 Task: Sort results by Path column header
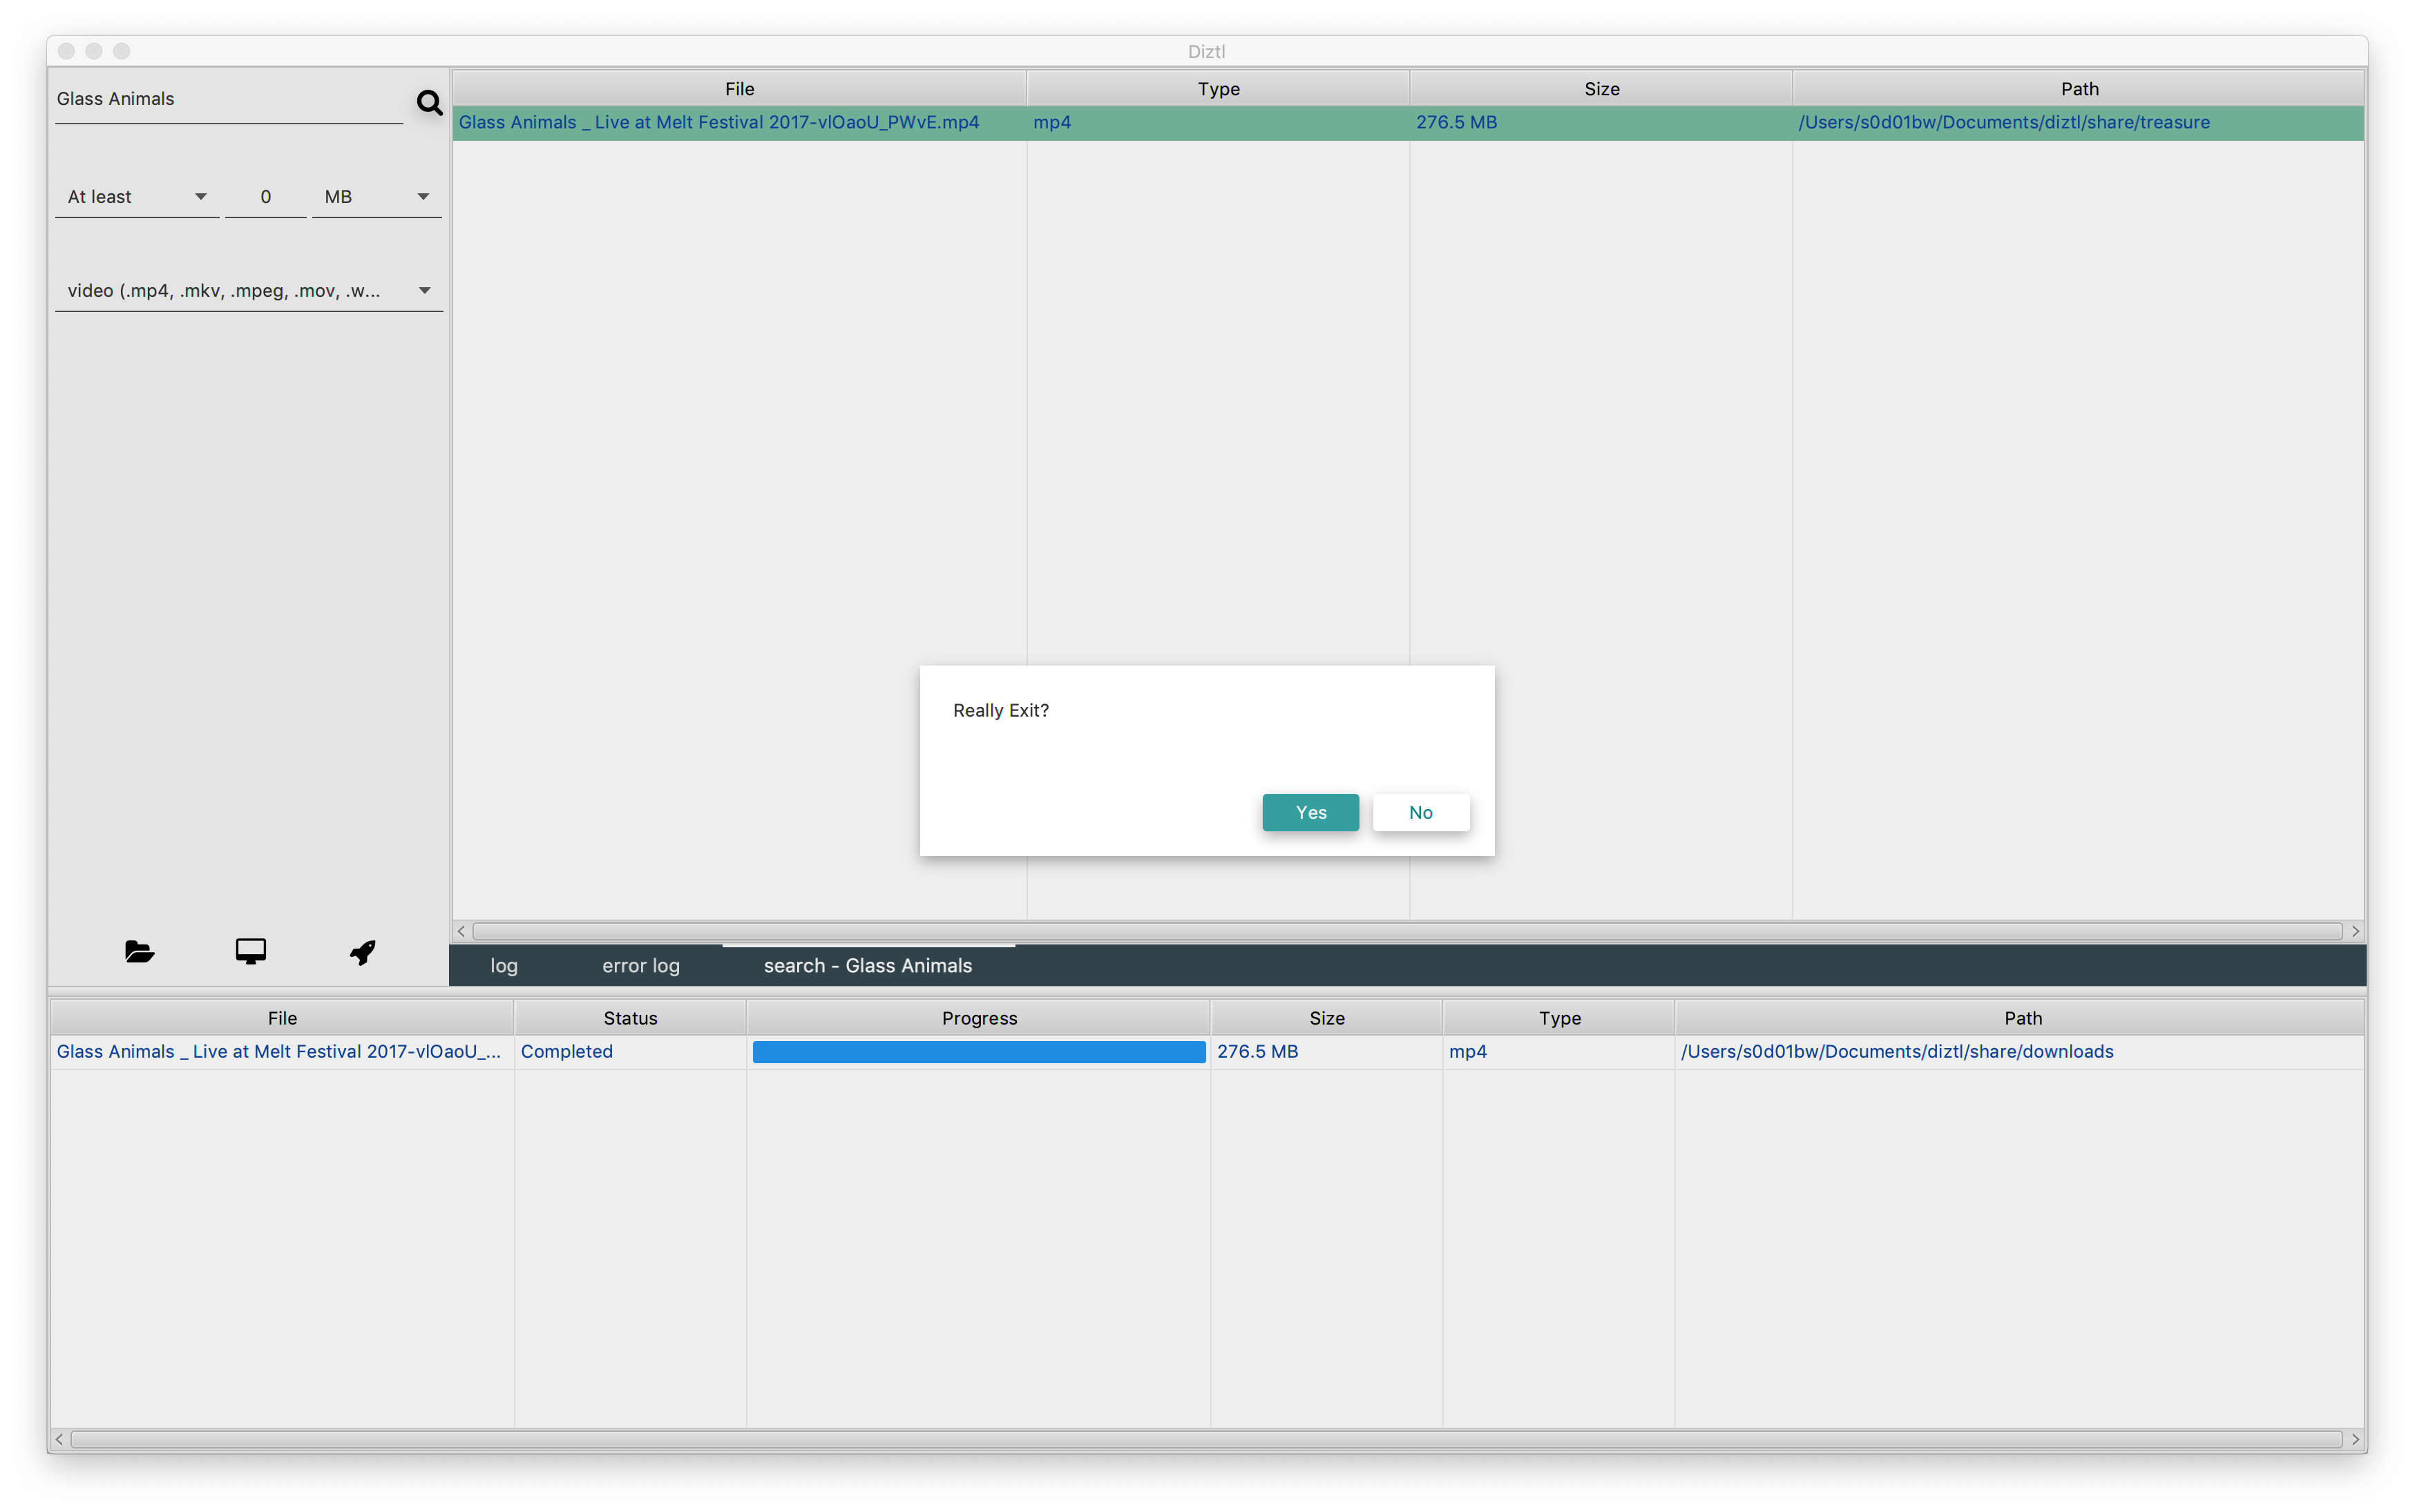click(2079, 88)
